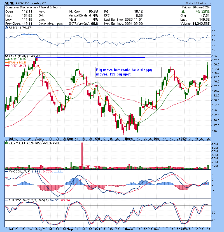Click the 155.0 label on the price axis
Screen dimensions: 224x232
[x=216, y=56]
